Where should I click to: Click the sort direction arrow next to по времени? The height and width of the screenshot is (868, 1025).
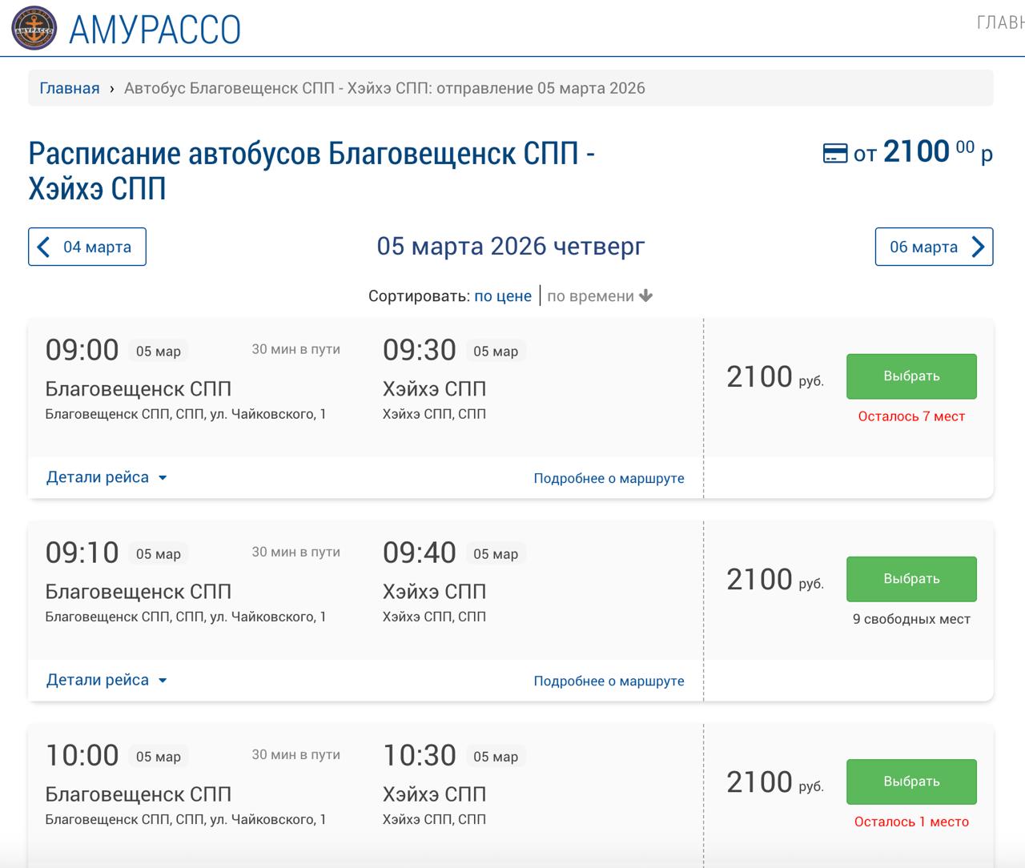pos(645,295)
